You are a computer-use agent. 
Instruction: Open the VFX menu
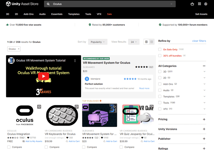click(99, 14)
